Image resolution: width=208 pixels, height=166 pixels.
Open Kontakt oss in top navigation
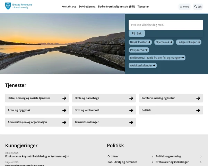[69, 7]
